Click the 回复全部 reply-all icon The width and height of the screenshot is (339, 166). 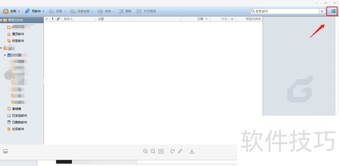[73, 11]
